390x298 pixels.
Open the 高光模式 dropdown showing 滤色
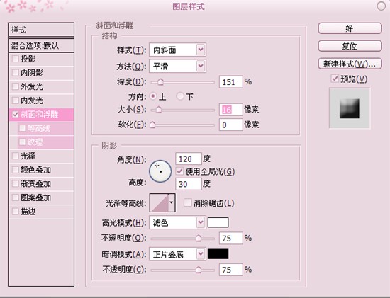coord(177,222)
